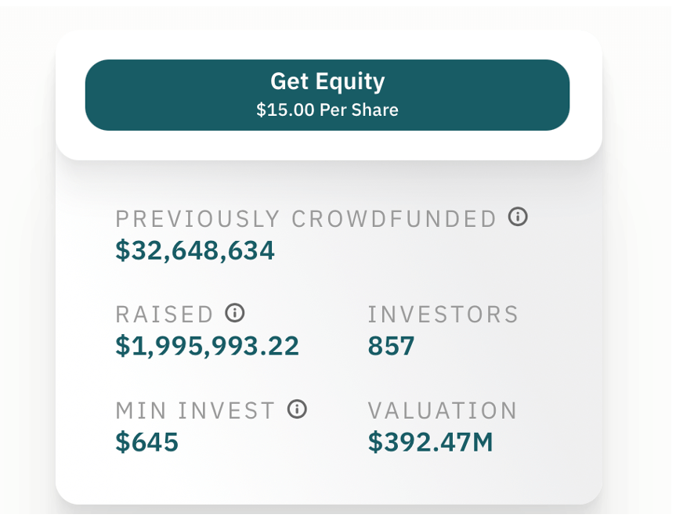Screen dimensions: 676x518
Task: Open info tooltip beside Previously Crowdfunded
Action: pos(518,217)
